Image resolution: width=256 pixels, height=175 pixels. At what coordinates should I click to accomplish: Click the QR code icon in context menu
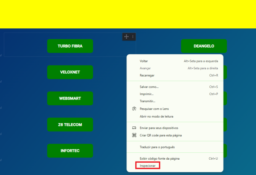134,135
